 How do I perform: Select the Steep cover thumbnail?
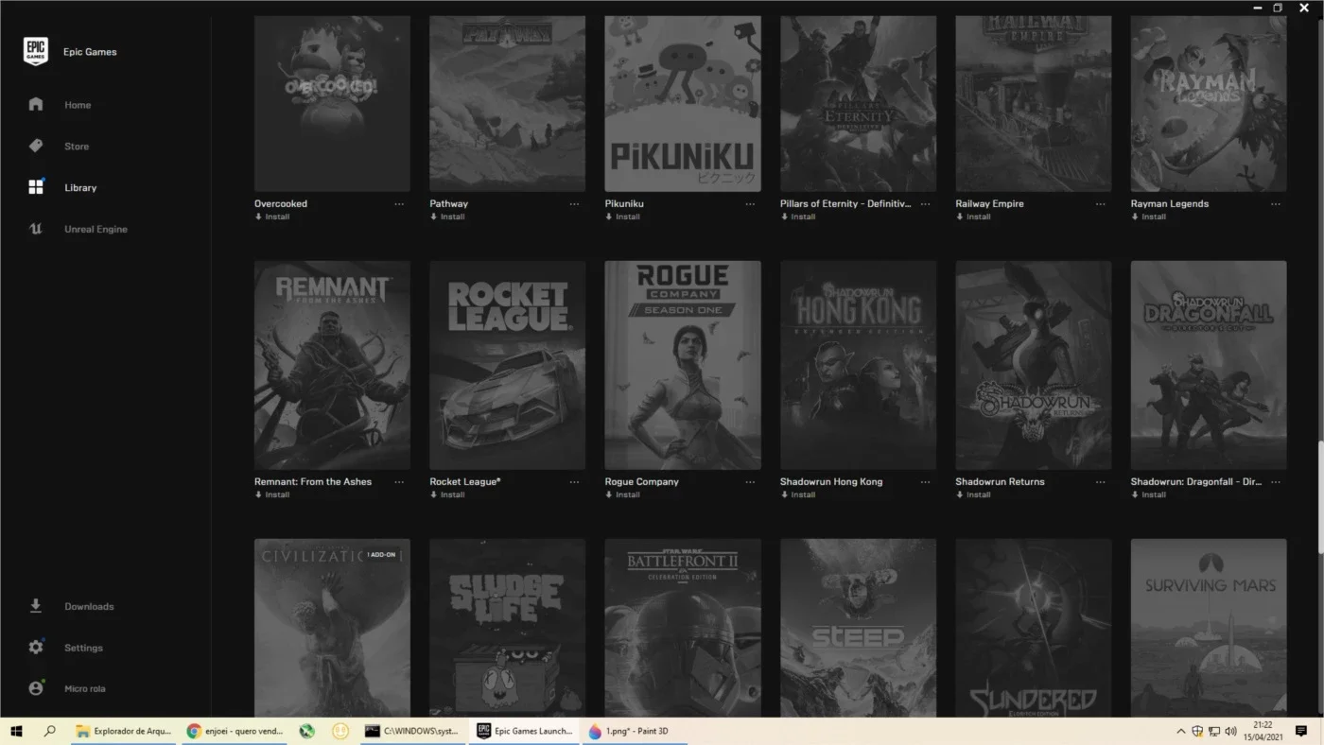[858, 628]
